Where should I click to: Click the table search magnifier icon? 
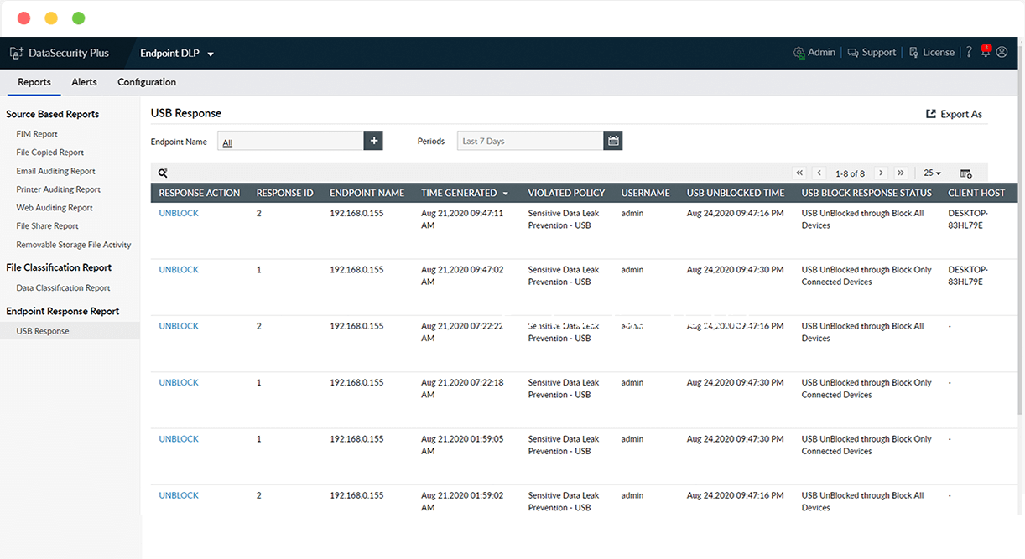coord(163,173)
